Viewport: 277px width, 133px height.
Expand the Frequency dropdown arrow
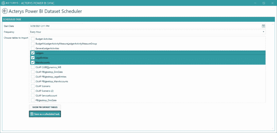pos(263,32)
